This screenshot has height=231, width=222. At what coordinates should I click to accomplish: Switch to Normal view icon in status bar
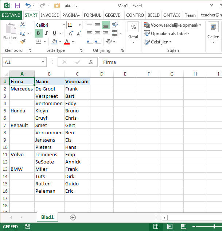(x=156, y=226)
